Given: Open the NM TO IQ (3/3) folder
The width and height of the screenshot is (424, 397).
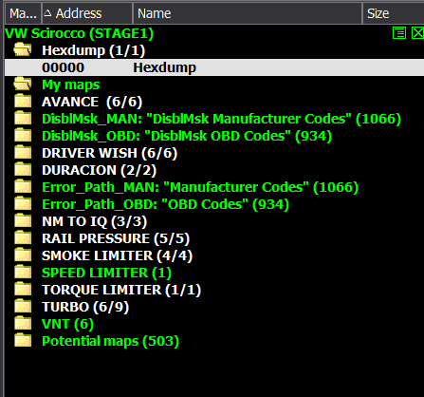Looking at the screenshot, I should click(x=94, y=221).
